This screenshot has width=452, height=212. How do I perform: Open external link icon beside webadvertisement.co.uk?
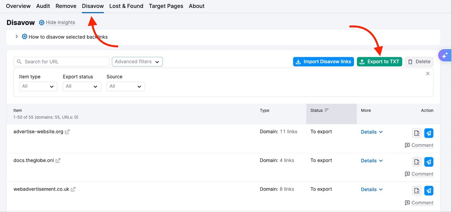(x=73, y=189)
